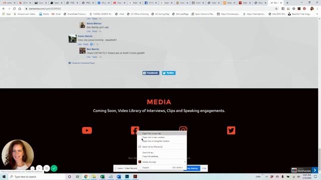
Task: Open the YouTube icon in the Media section
Action: [87, 130]
